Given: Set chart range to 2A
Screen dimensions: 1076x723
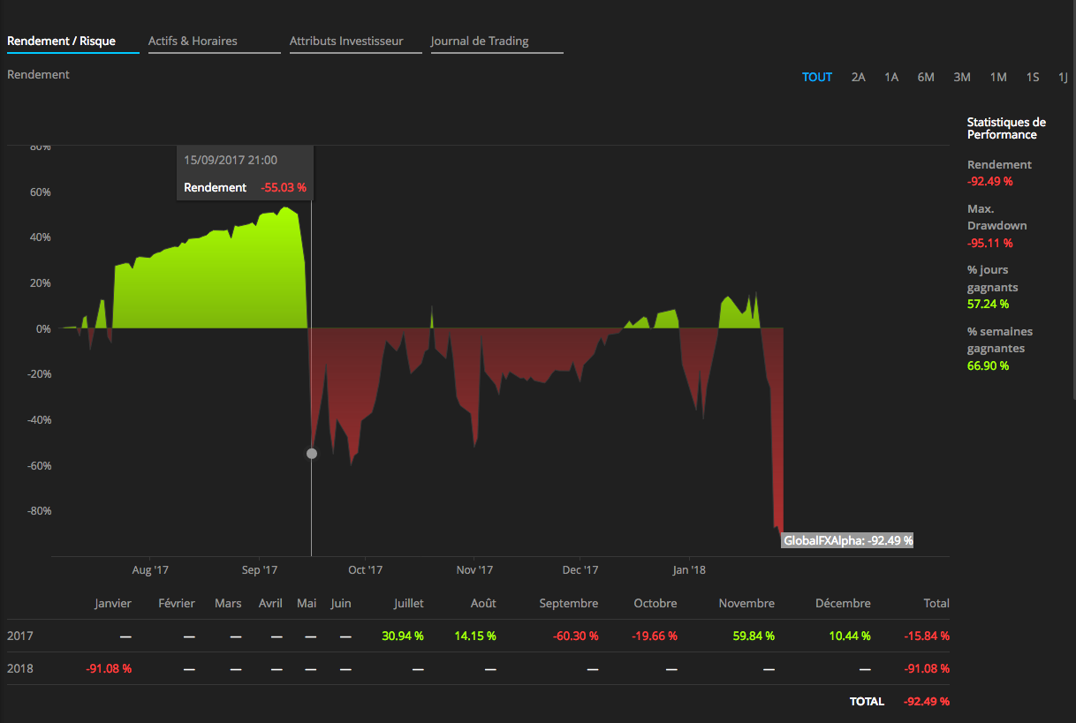Looking at the screenshot, I should (858, 77).
